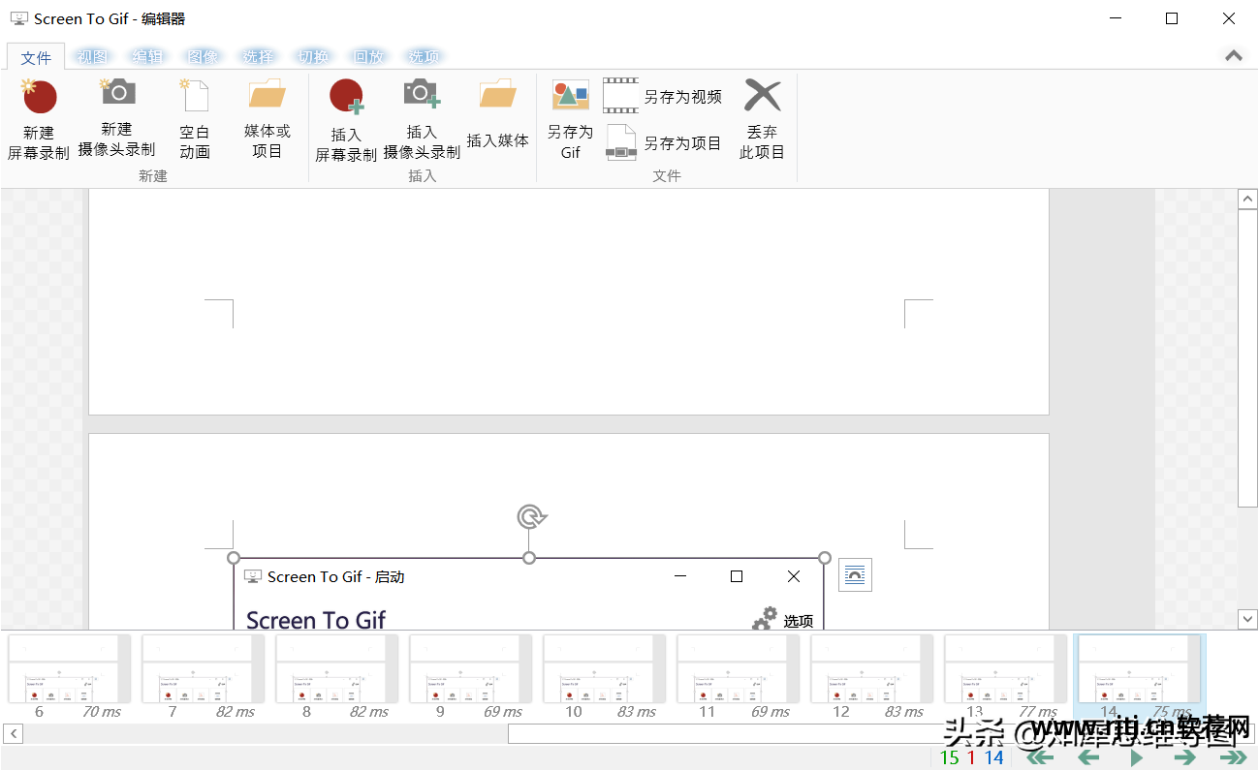Switch to the 选择 ribbon tab
Viewport: 1259px width, 771px height.
[258, 57]
